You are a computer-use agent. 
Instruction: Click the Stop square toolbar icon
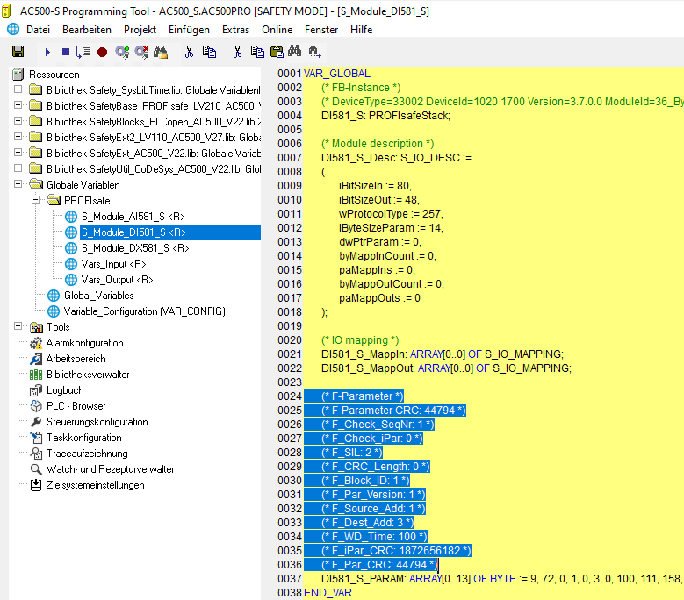pyautogui.click(x=66, y=53)
